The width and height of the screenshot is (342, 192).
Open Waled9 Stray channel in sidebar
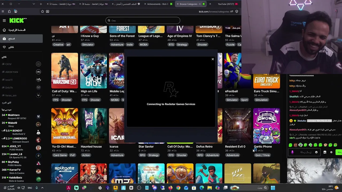[x=21, y=124]
